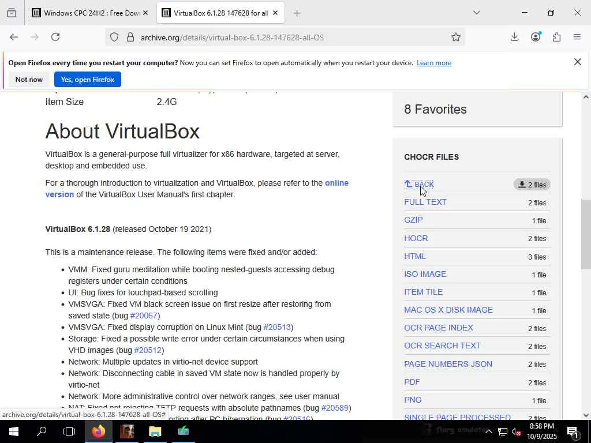
Task: Click Not now button
Action: pyautogui.click(x=29, y=80)
